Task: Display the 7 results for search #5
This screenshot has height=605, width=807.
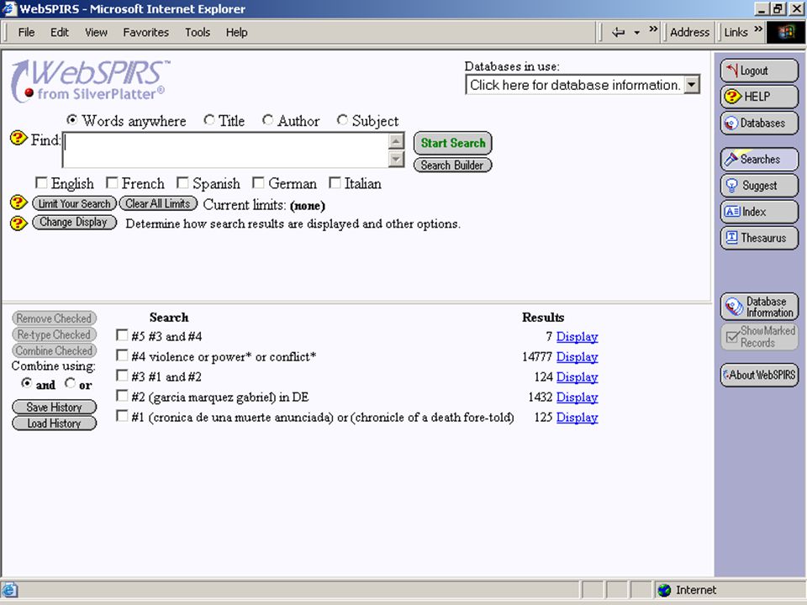Action: pos(577,336)
